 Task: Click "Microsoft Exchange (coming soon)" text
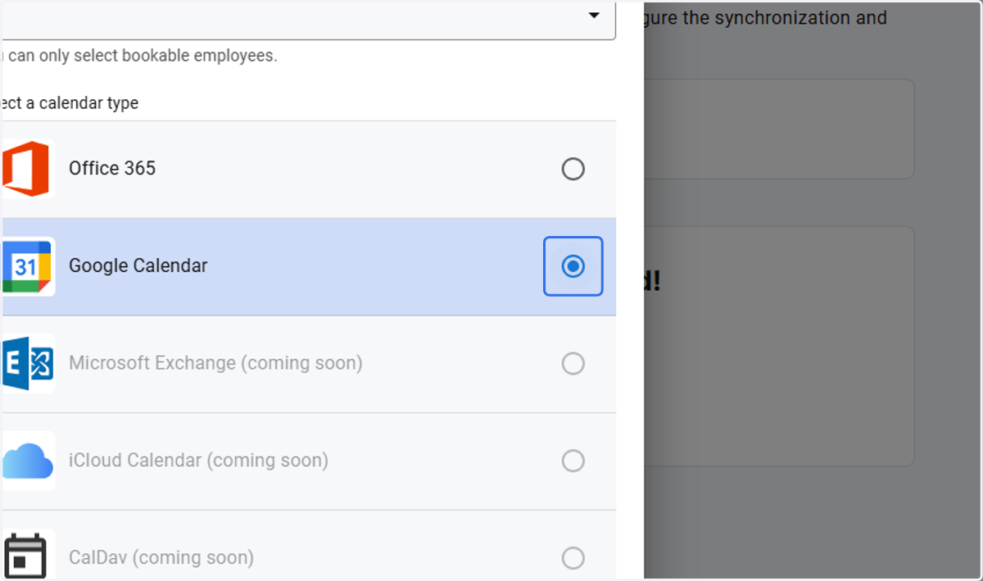point(215,363)
